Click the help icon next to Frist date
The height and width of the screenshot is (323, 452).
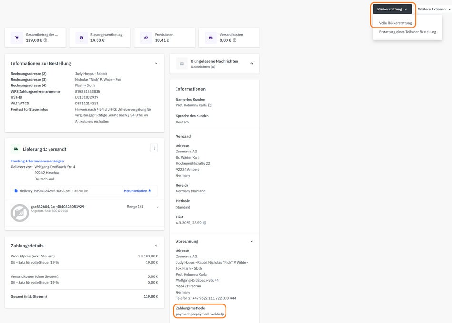[x=205, y=223]
